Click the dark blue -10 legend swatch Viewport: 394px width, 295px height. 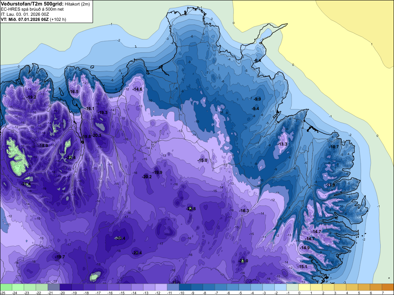(x=185, y=287)
